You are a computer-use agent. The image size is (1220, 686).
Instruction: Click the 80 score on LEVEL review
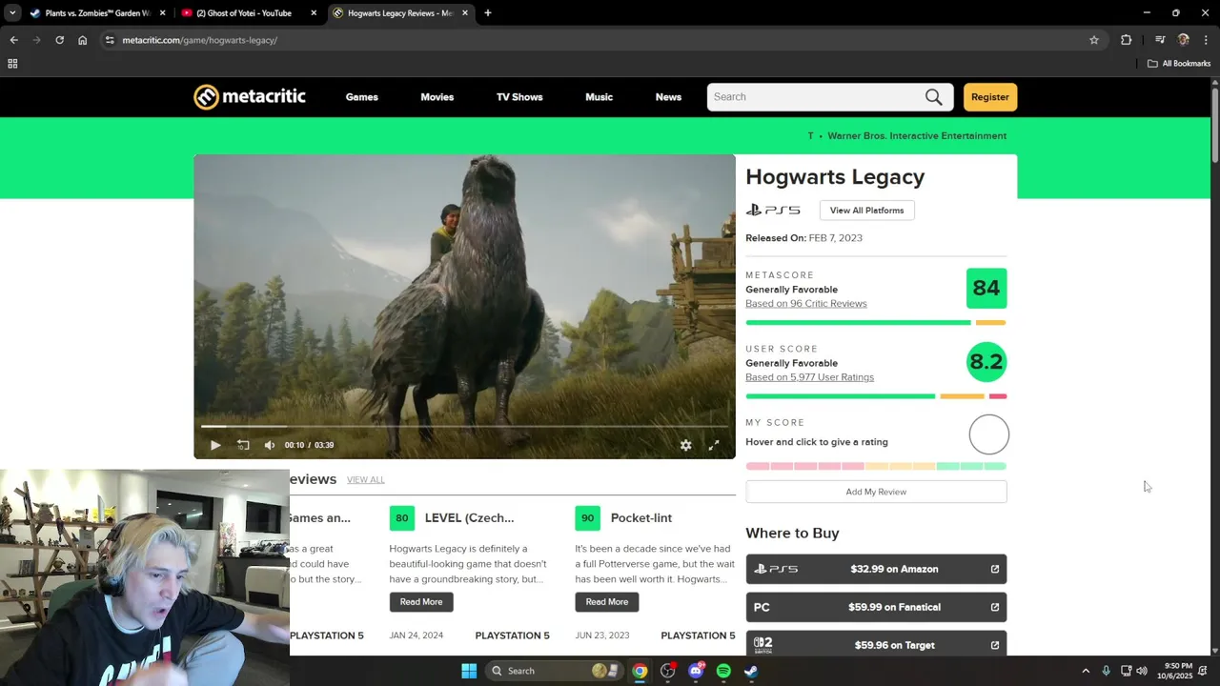coord(402,518)
